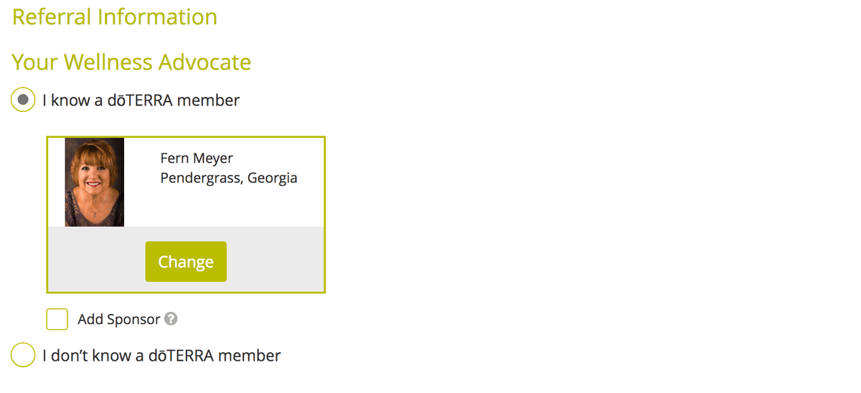Choose the 'I don't know a dōTERRA member' radio
The width and height of the screenshot is (861, 393).
tap(23, 355)
